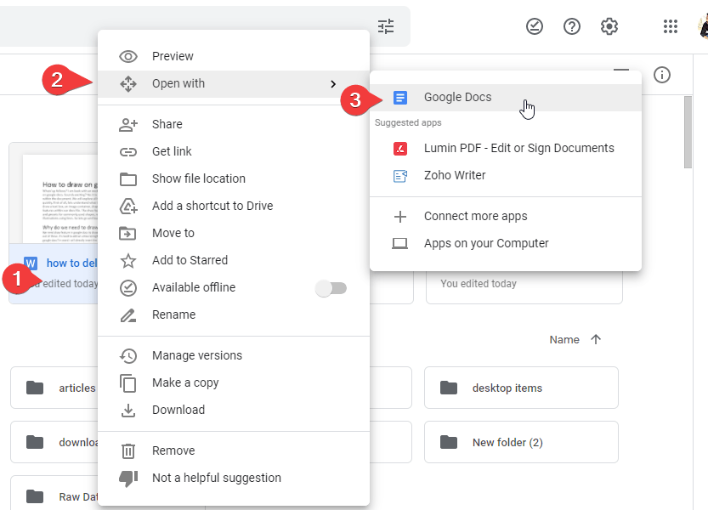Enable the Available offline switch

pos(331,288)
